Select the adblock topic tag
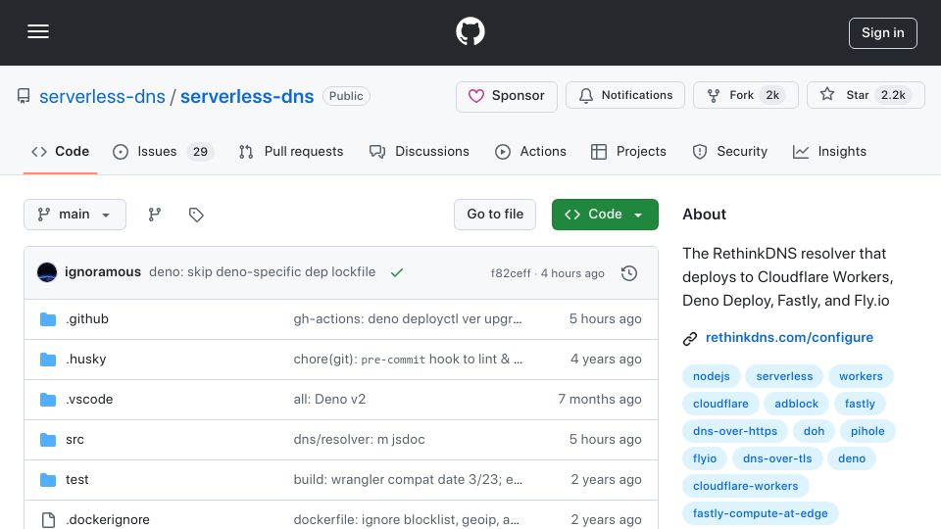This screenshot has height=529, width=941. (796, 405)
